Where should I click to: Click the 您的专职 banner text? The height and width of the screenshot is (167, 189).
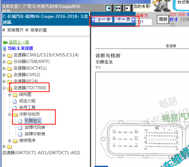click(x=142, y=6)
